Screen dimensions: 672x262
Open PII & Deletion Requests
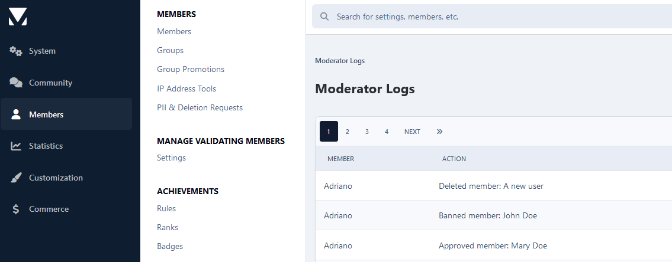tap(200, 108)
